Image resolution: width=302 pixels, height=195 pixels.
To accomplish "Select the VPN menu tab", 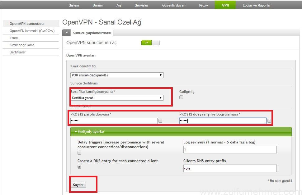I will [225, 5].
